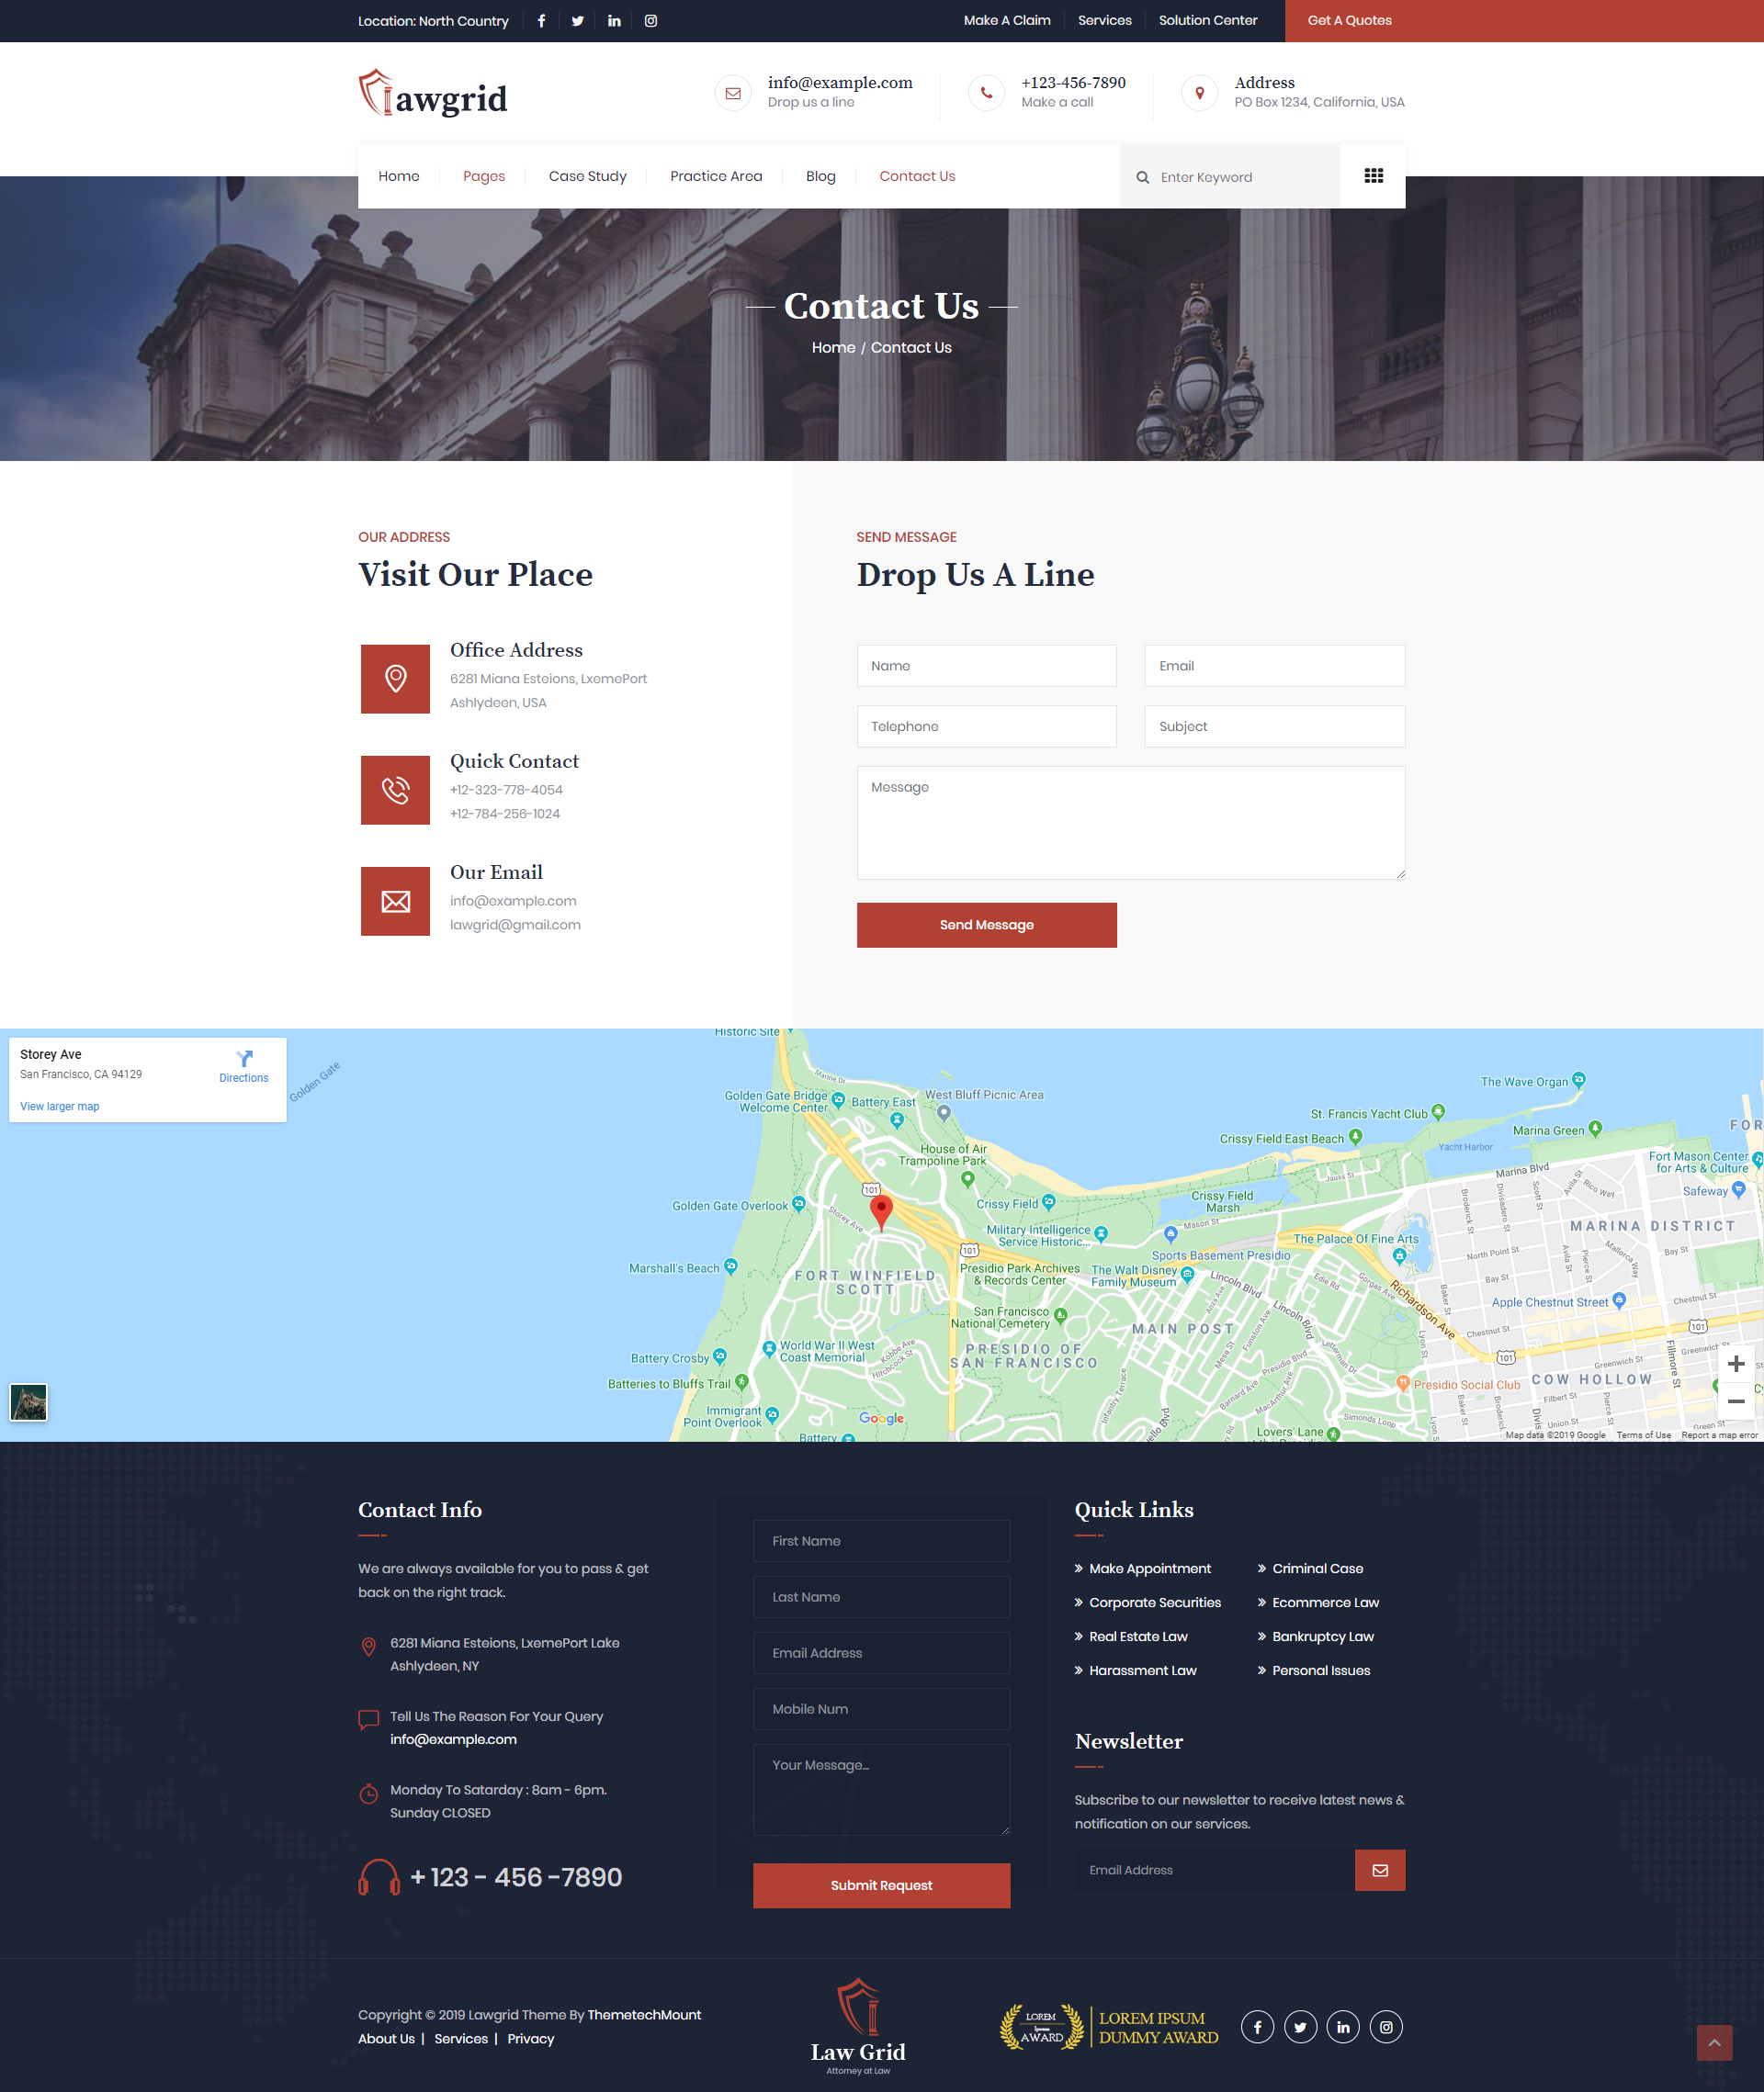
Task: Select Practice Area in the navigation
Action: (716, 176)
